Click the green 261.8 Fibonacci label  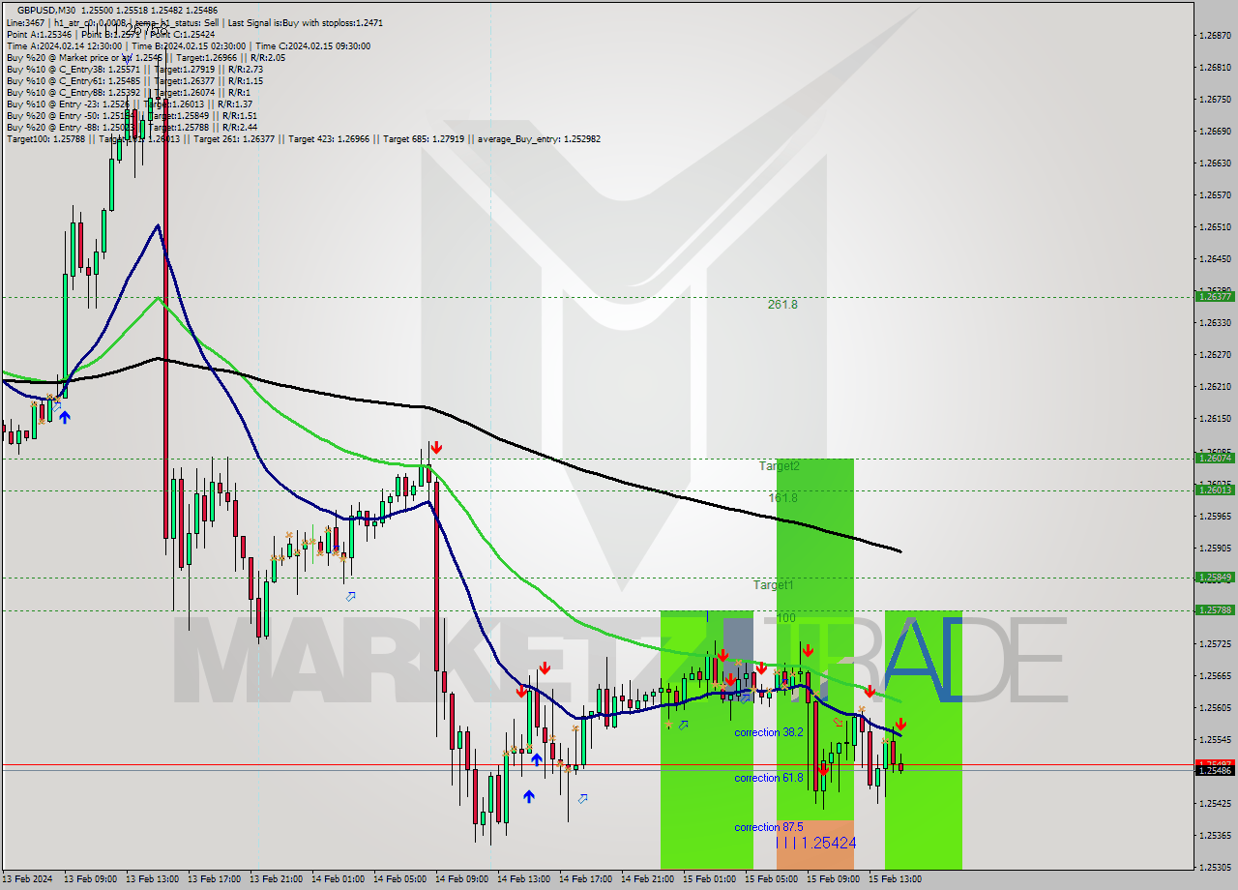[x=782, y=304]
